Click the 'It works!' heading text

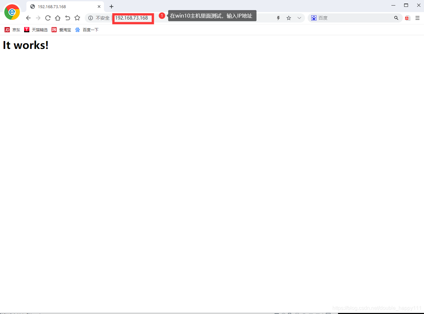26,45
